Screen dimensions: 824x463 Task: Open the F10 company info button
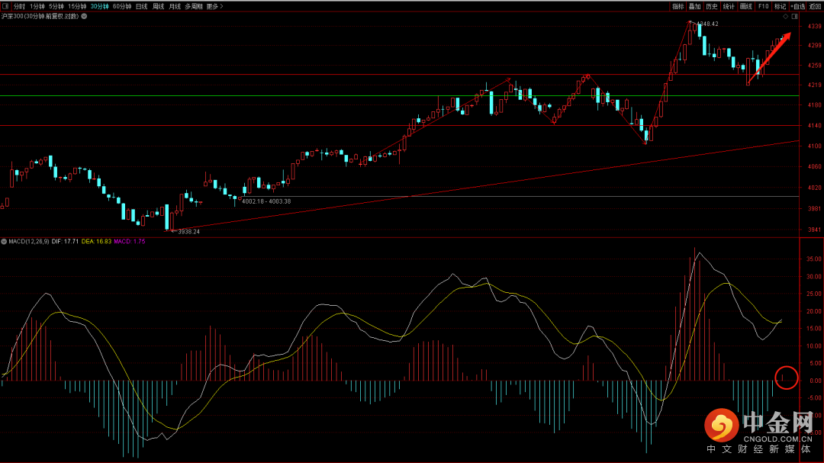(763, 6)
